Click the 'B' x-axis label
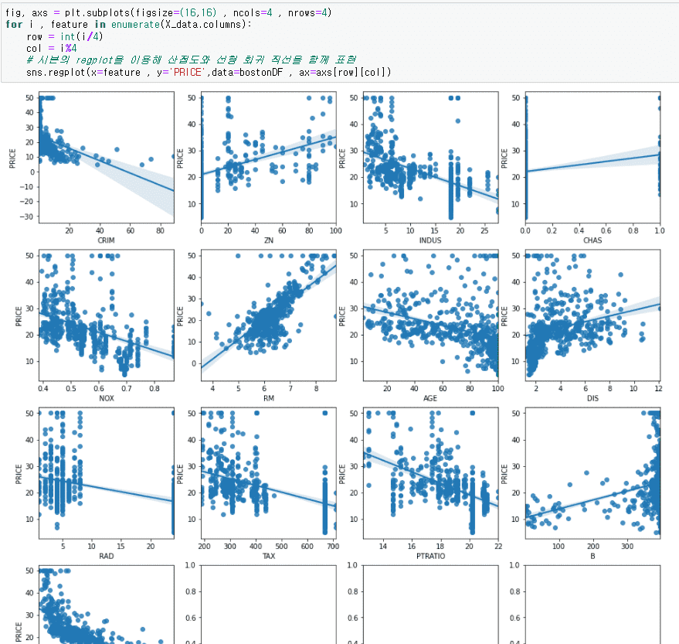This screenshot has height=644, width=679. (592, 556)
